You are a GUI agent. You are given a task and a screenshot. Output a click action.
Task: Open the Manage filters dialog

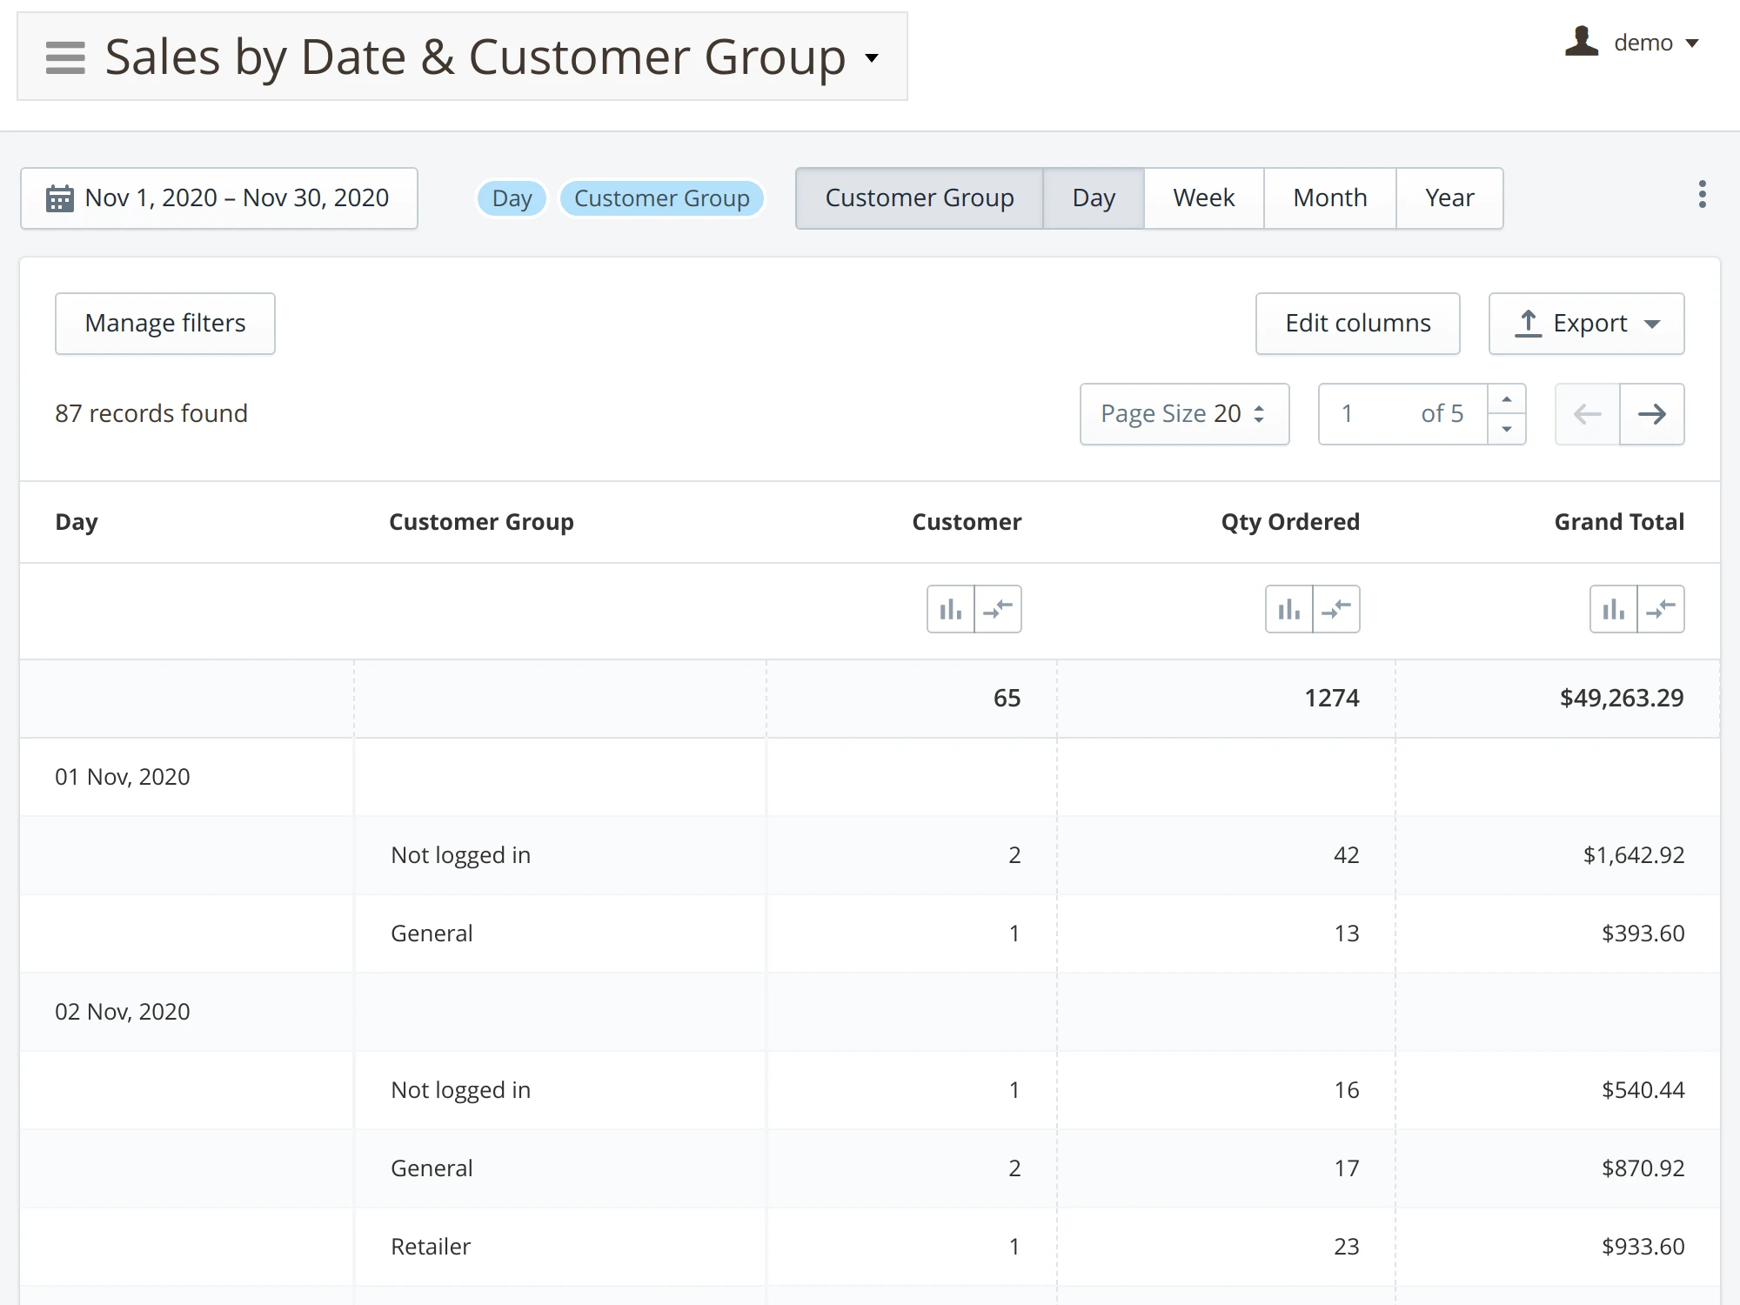coord(164,323)
